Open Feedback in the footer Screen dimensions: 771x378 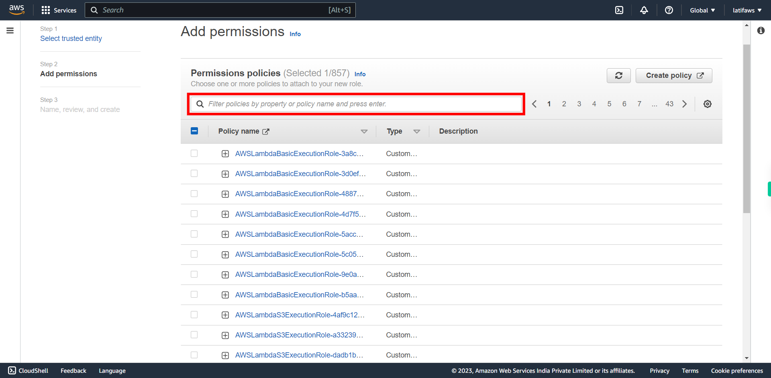[73, 371]
